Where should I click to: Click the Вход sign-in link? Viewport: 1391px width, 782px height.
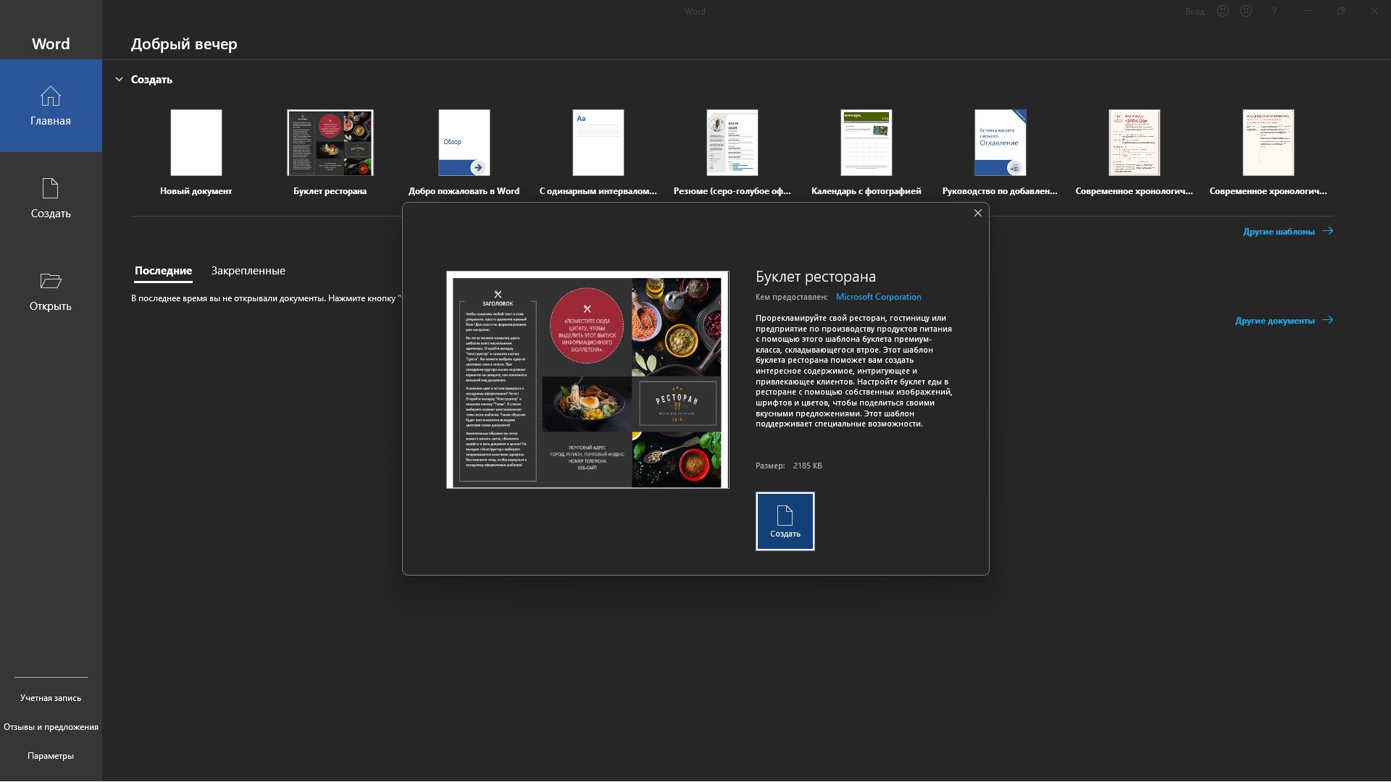pyautogui.click(x=1194, y=12)
